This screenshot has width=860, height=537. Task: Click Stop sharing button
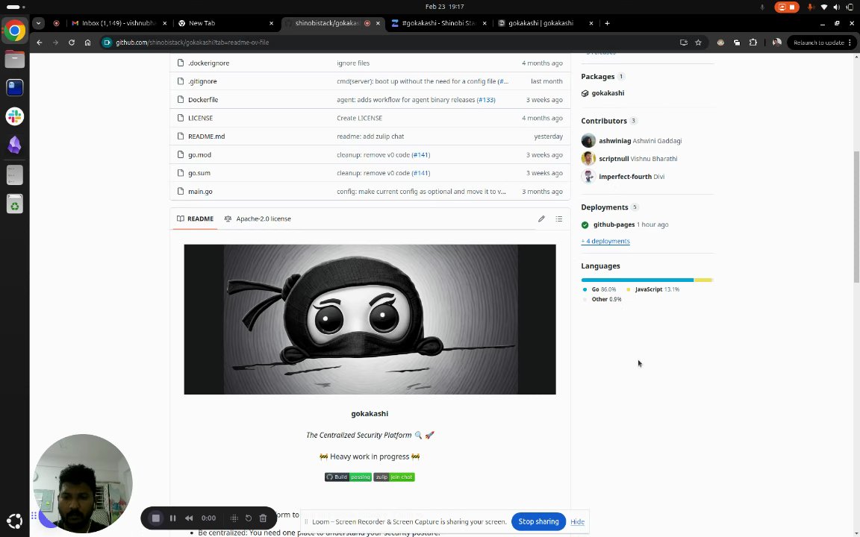click(x=538, y=521)
